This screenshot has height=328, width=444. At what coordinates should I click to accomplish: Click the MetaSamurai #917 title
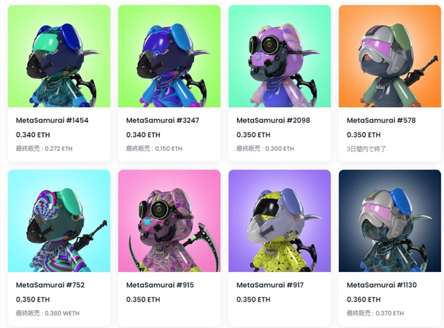[x=270, y=285]
